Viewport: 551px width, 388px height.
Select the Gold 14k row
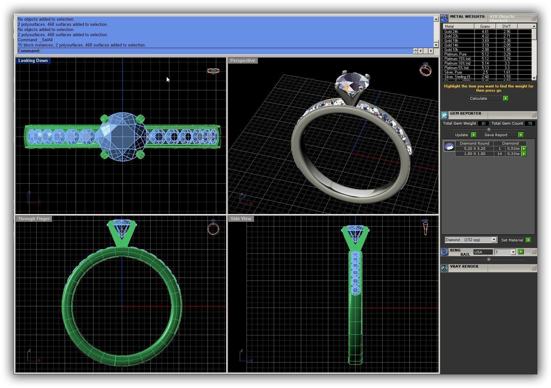[487, 45]
